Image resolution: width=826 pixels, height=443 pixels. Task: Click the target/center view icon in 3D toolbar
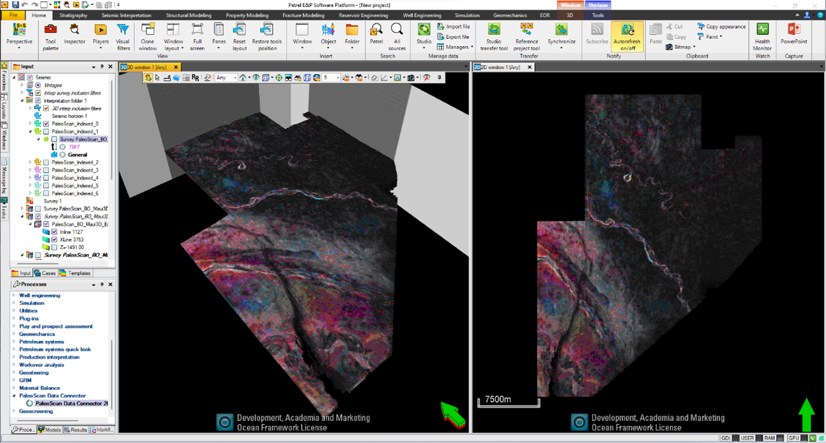[x=279, y=77]
